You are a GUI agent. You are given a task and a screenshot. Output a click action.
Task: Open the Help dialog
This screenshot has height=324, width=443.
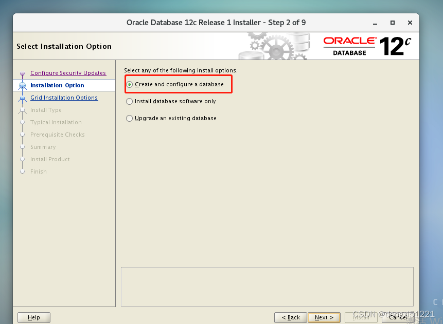[x=33, y=317]
